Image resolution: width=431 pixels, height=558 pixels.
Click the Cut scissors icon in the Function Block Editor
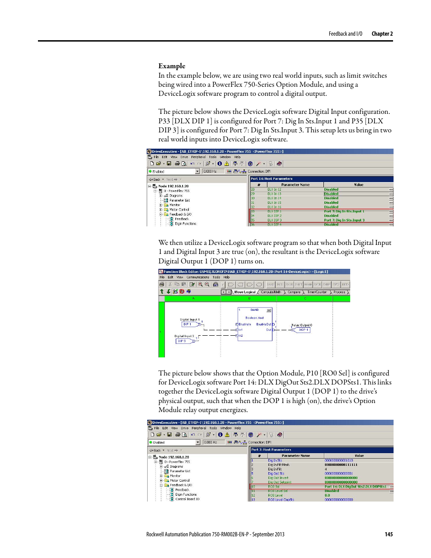[x=170, y=284]
